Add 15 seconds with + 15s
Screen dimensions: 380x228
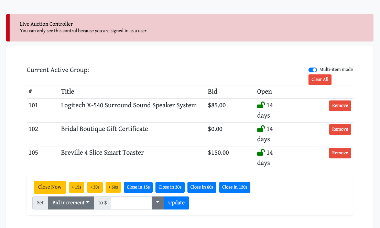tap(76, 188)
